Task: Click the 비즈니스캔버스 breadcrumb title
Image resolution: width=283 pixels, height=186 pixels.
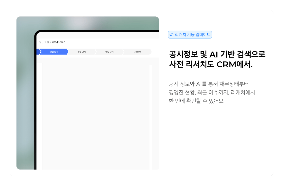Action: pos(59,42)
